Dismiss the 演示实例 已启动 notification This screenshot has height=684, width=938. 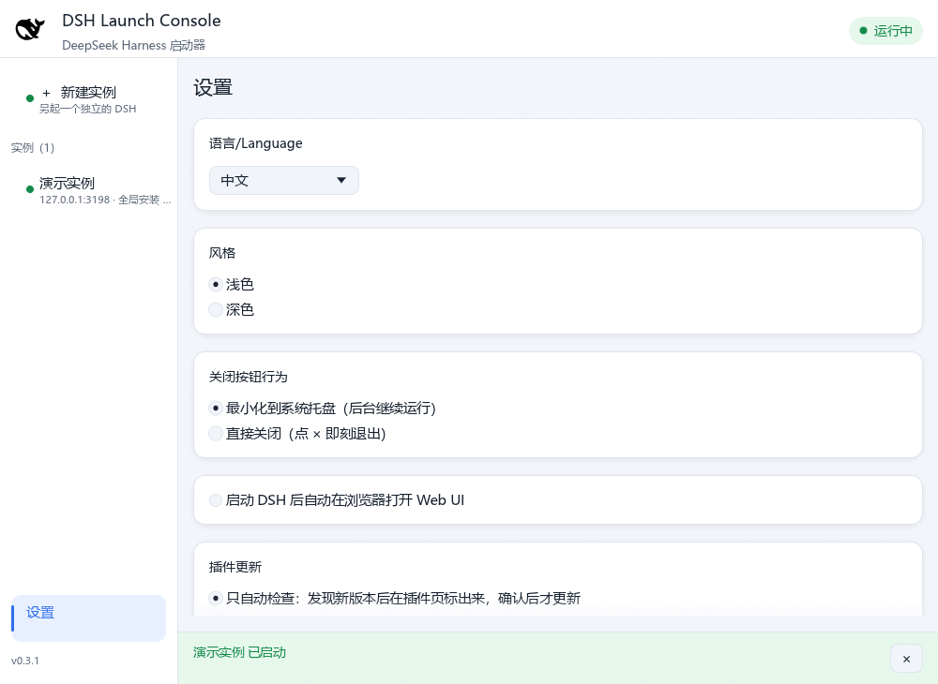[x=906, y=659]
